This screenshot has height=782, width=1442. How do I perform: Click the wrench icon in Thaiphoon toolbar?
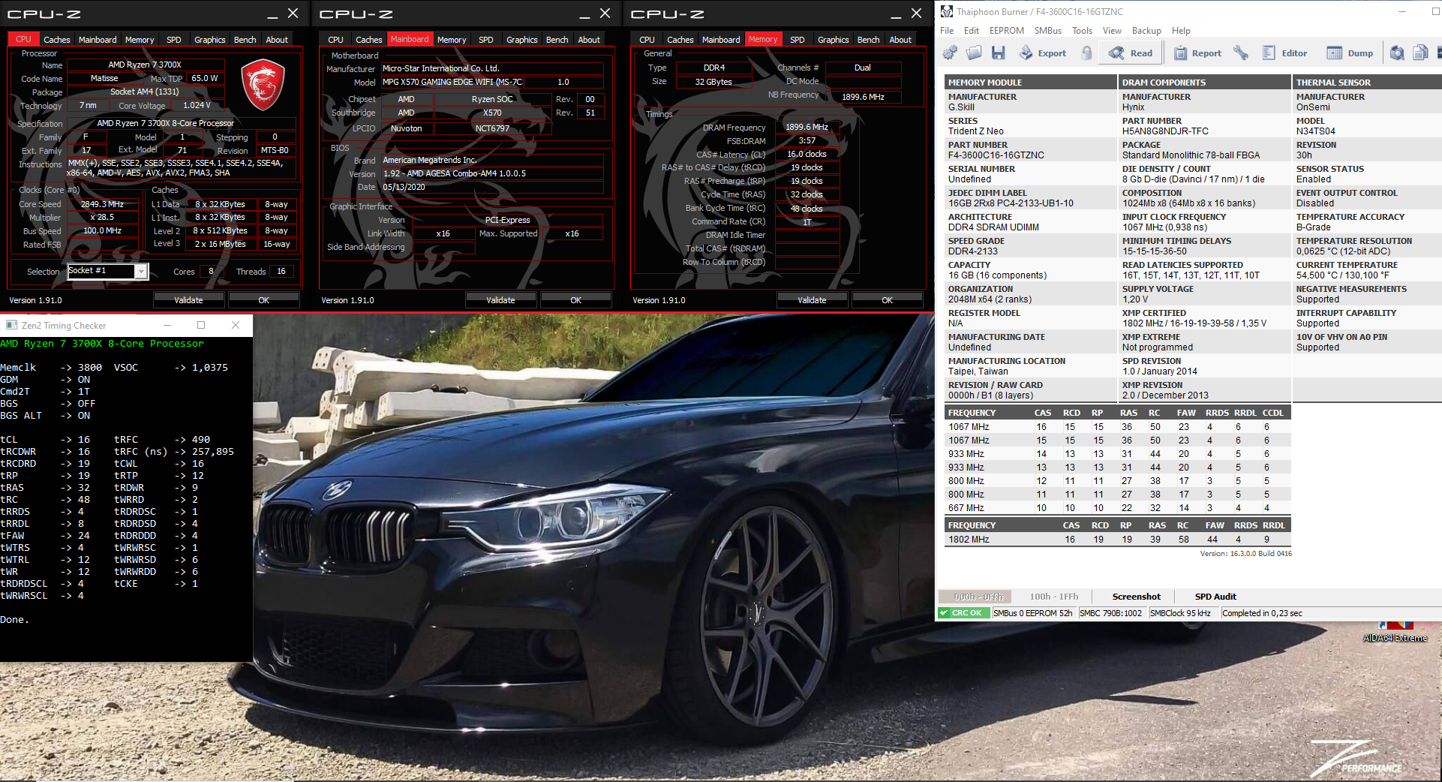pyautogui.click(x=1241, y=53)
